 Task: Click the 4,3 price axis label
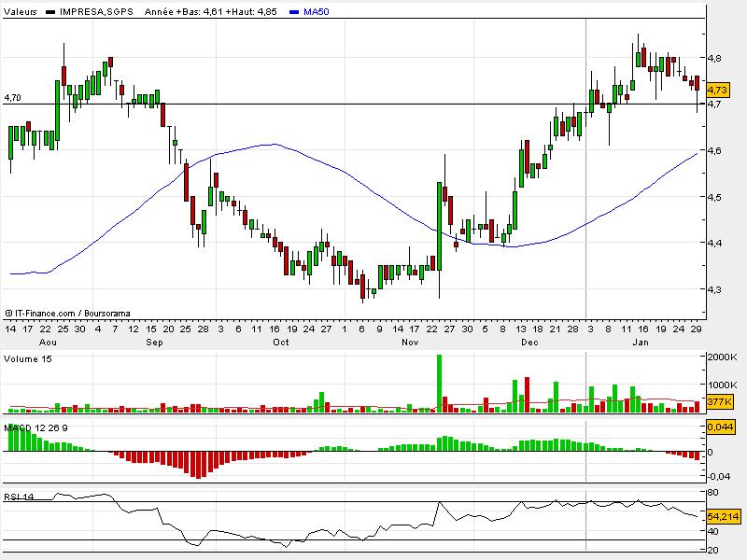pos(714,289)
